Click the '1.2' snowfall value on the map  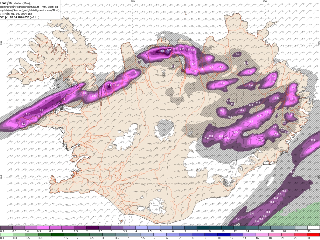pos(117,85)
